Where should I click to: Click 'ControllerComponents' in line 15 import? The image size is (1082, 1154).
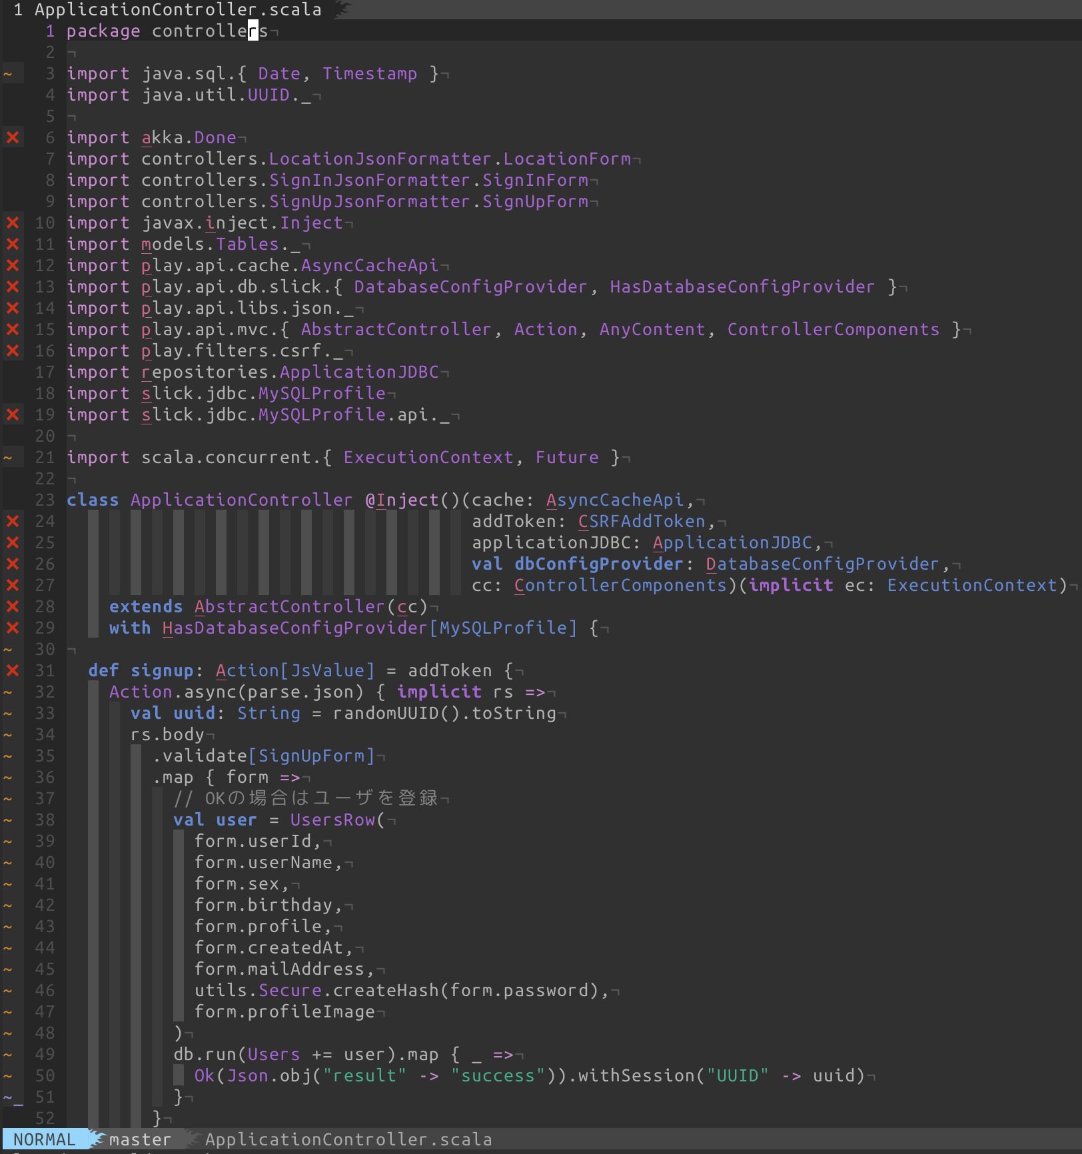point(833,330)
